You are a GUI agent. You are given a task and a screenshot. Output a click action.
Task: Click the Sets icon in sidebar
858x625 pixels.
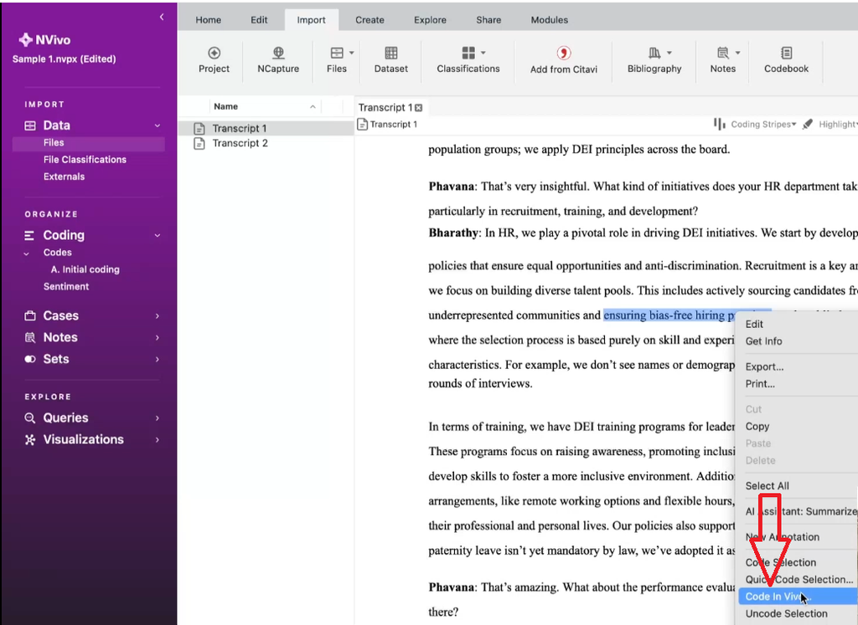pyautogui.click(x=30, y=359)
